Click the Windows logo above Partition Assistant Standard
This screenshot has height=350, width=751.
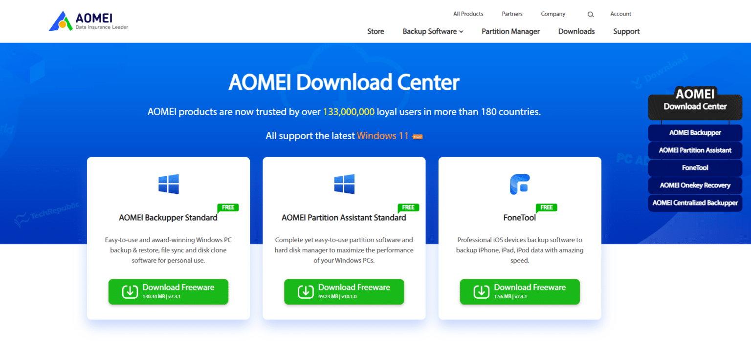(x=344, y=184)
